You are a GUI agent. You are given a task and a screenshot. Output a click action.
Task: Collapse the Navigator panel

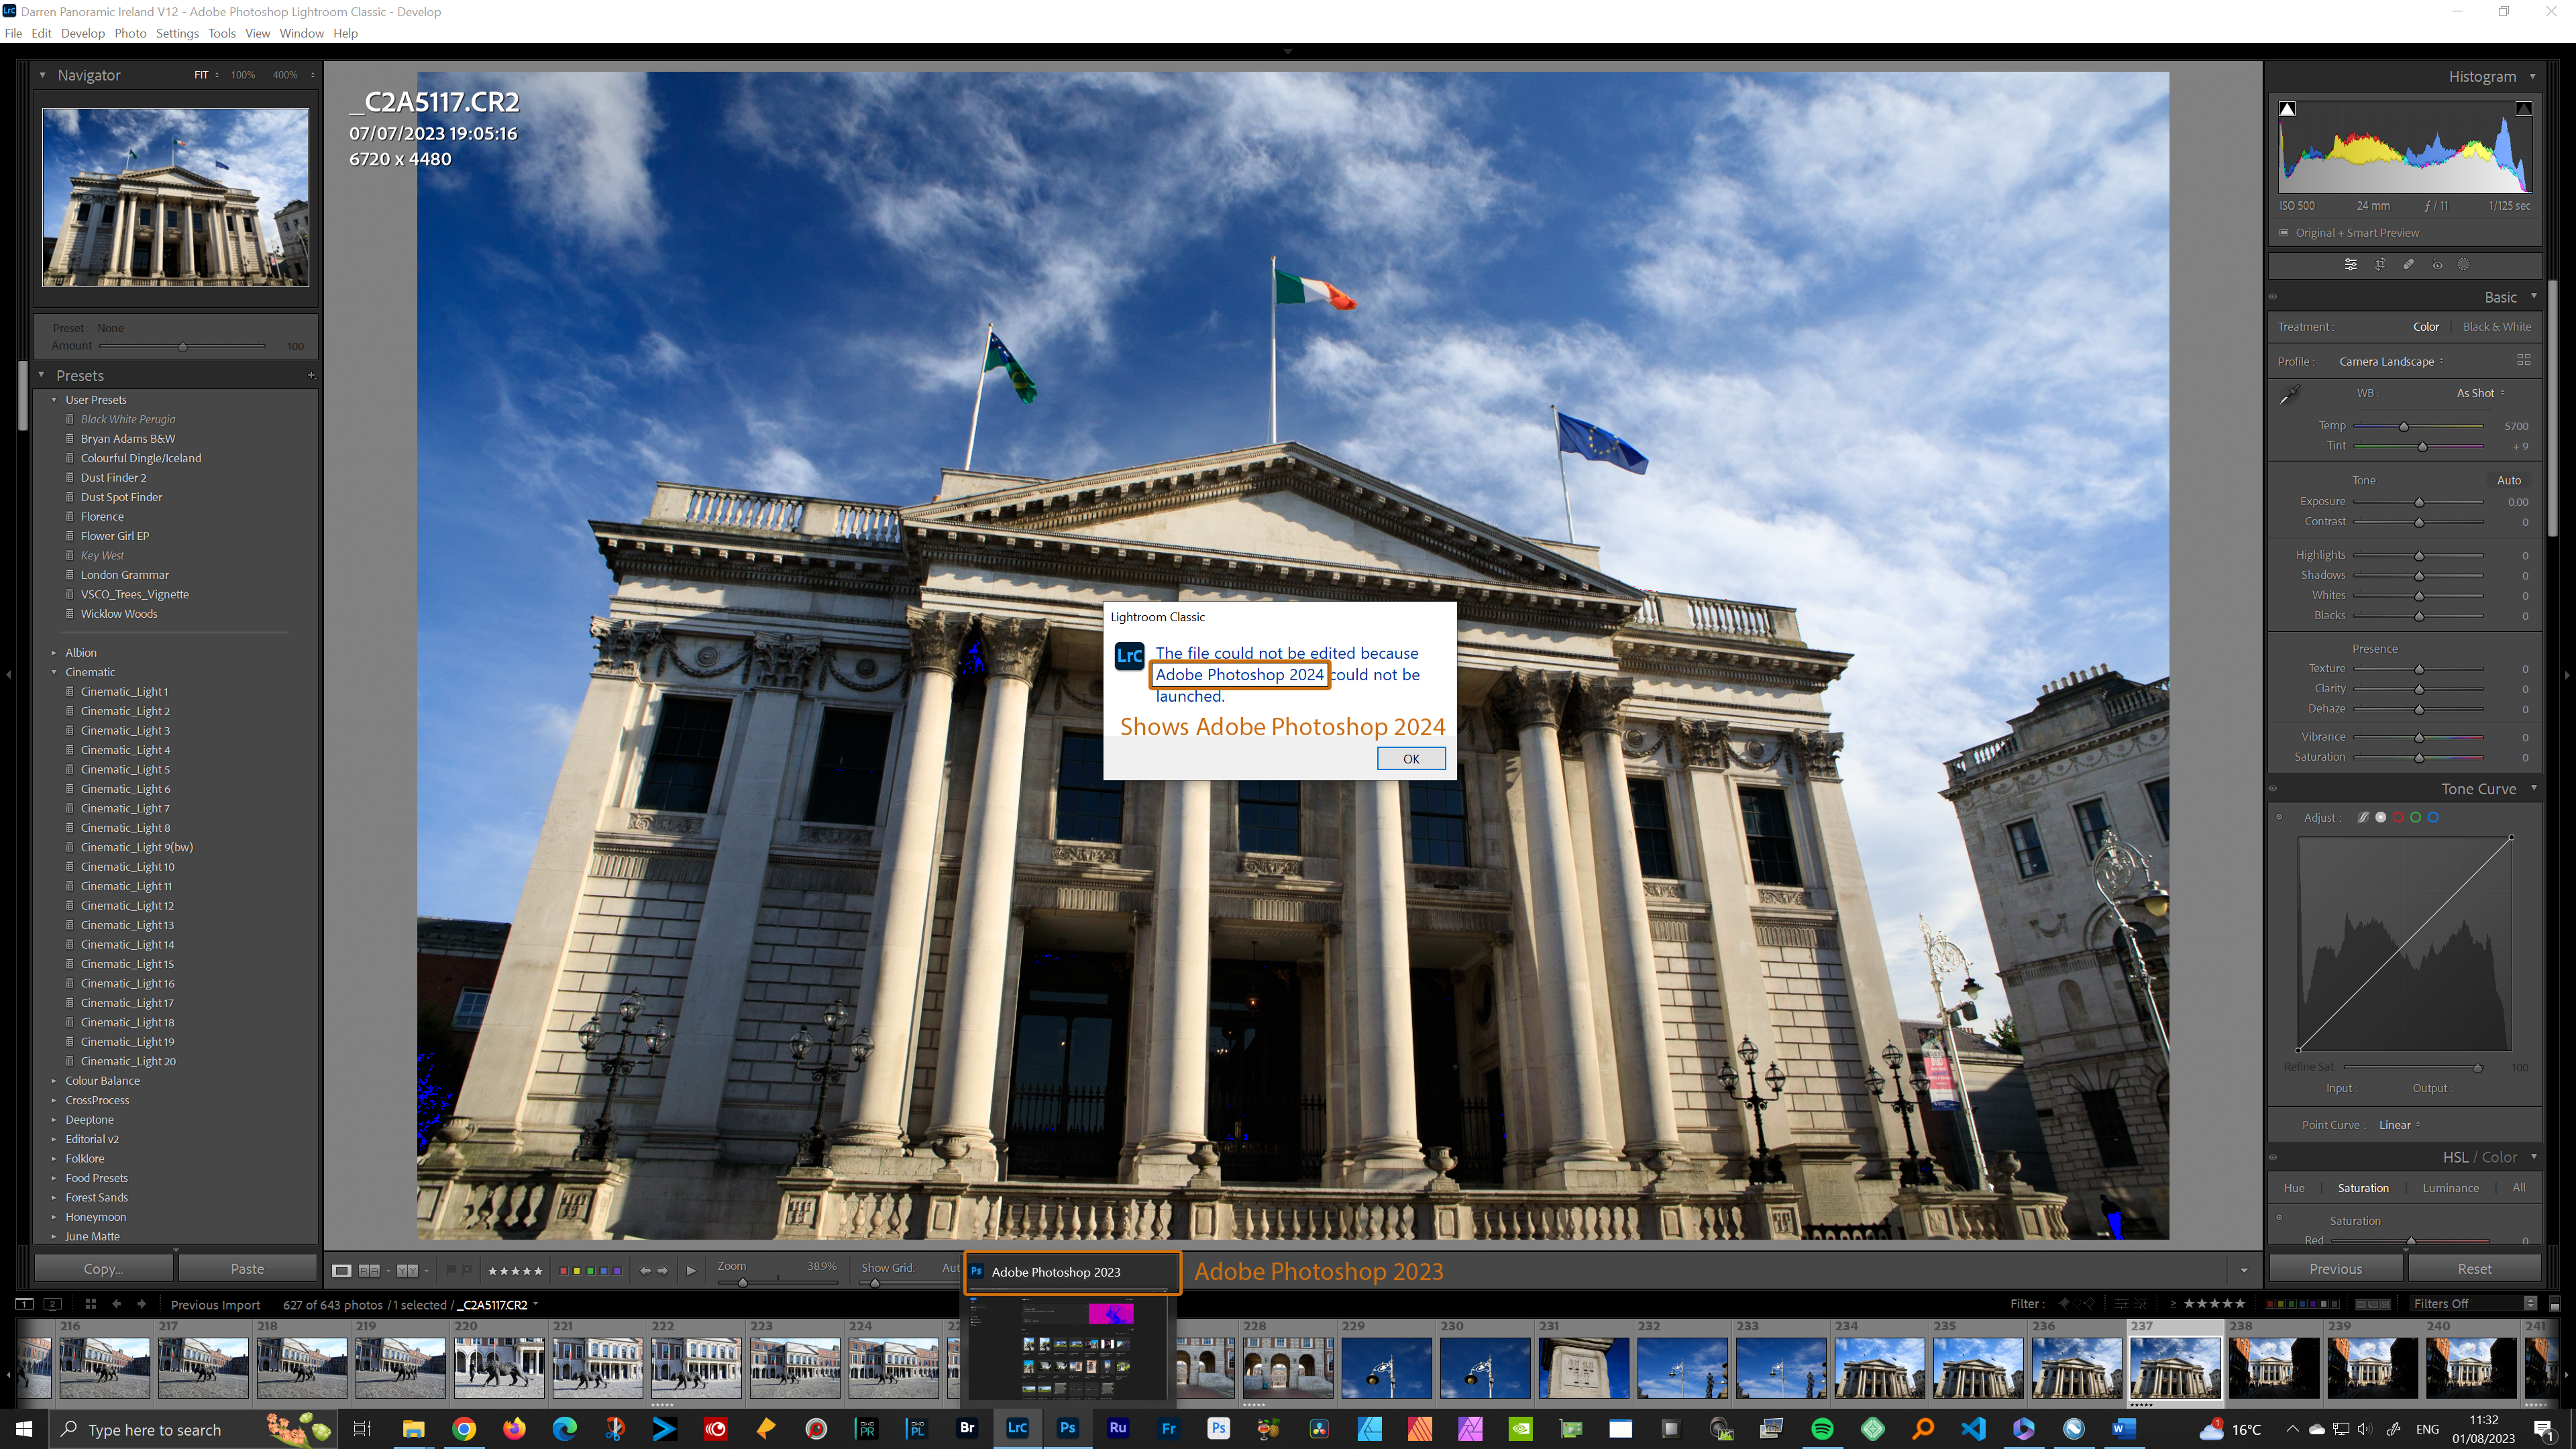pos(42,75)
